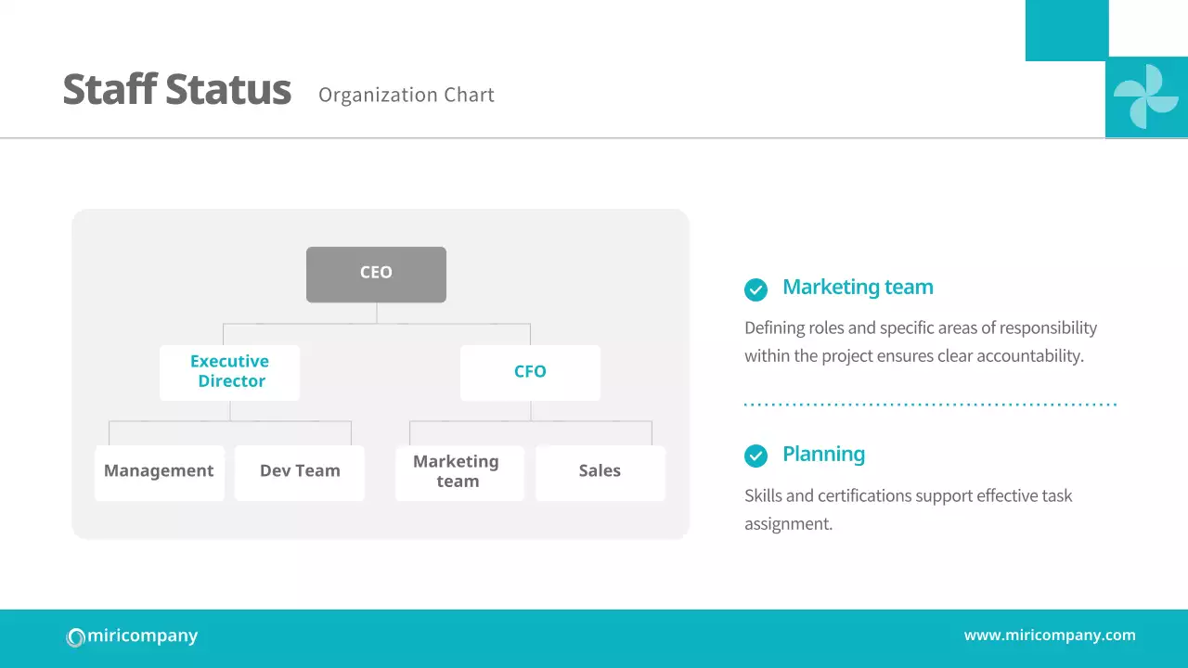Click the miricompany footer brand name
The image size is (1188, 668).
click(142, 636)
